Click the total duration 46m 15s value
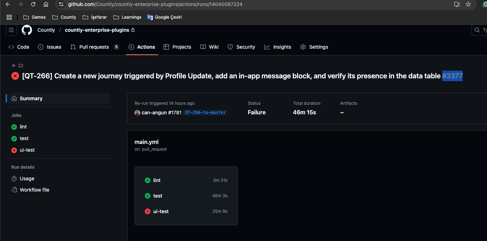The width and height of the screenshot is (487, 241). pos(304,113)
